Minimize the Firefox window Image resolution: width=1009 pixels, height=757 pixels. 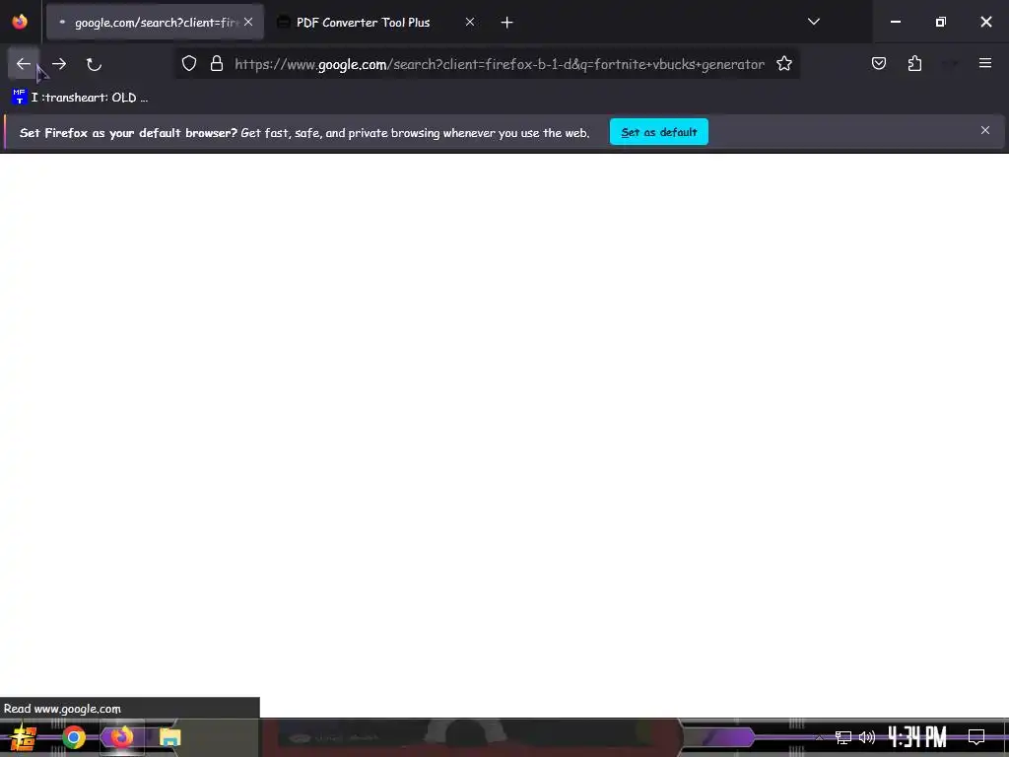click(895, 22)
